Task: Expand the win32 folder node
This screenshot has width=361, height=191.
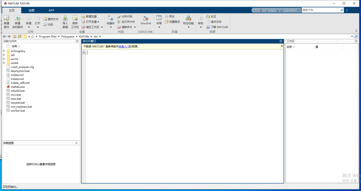Action: pos(4,59)
